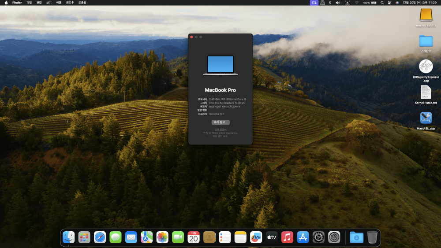Launch Safari from the Dock
Screen dimensions: 441x248
(x=100, y=237)
